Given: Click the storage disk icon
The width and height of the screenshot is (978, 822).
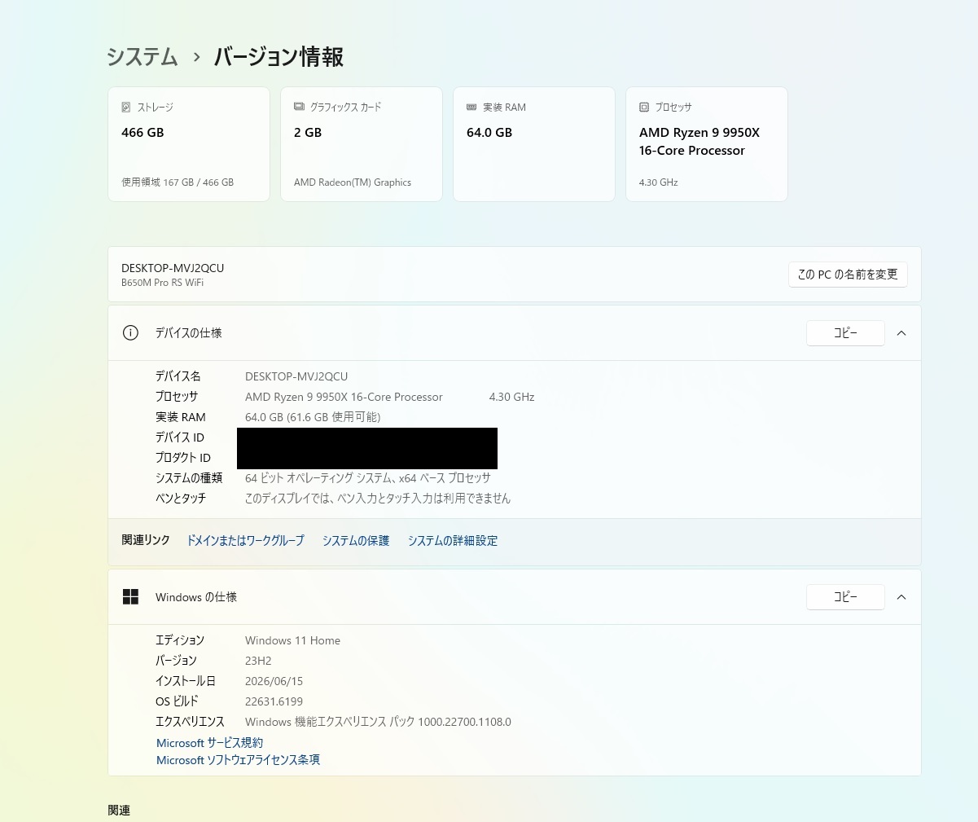Looking at the screenshot, I should click(126, 107).
